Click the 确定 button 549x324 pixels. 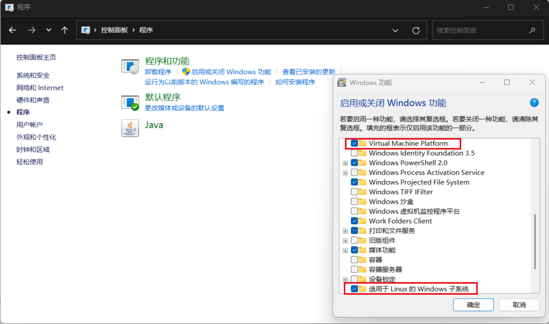point(473,305)
